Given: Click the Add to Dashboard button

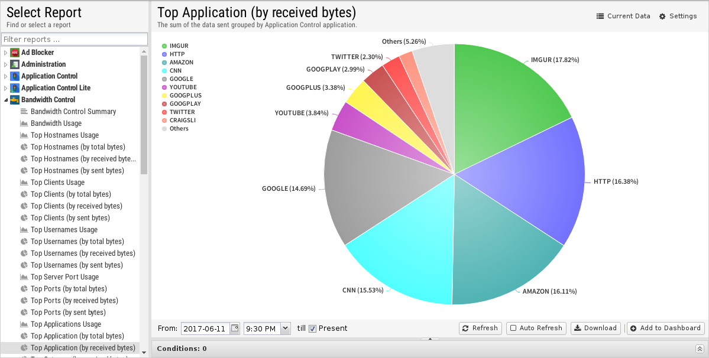Looking at the screenshot, I should click(x=666, y=328).
